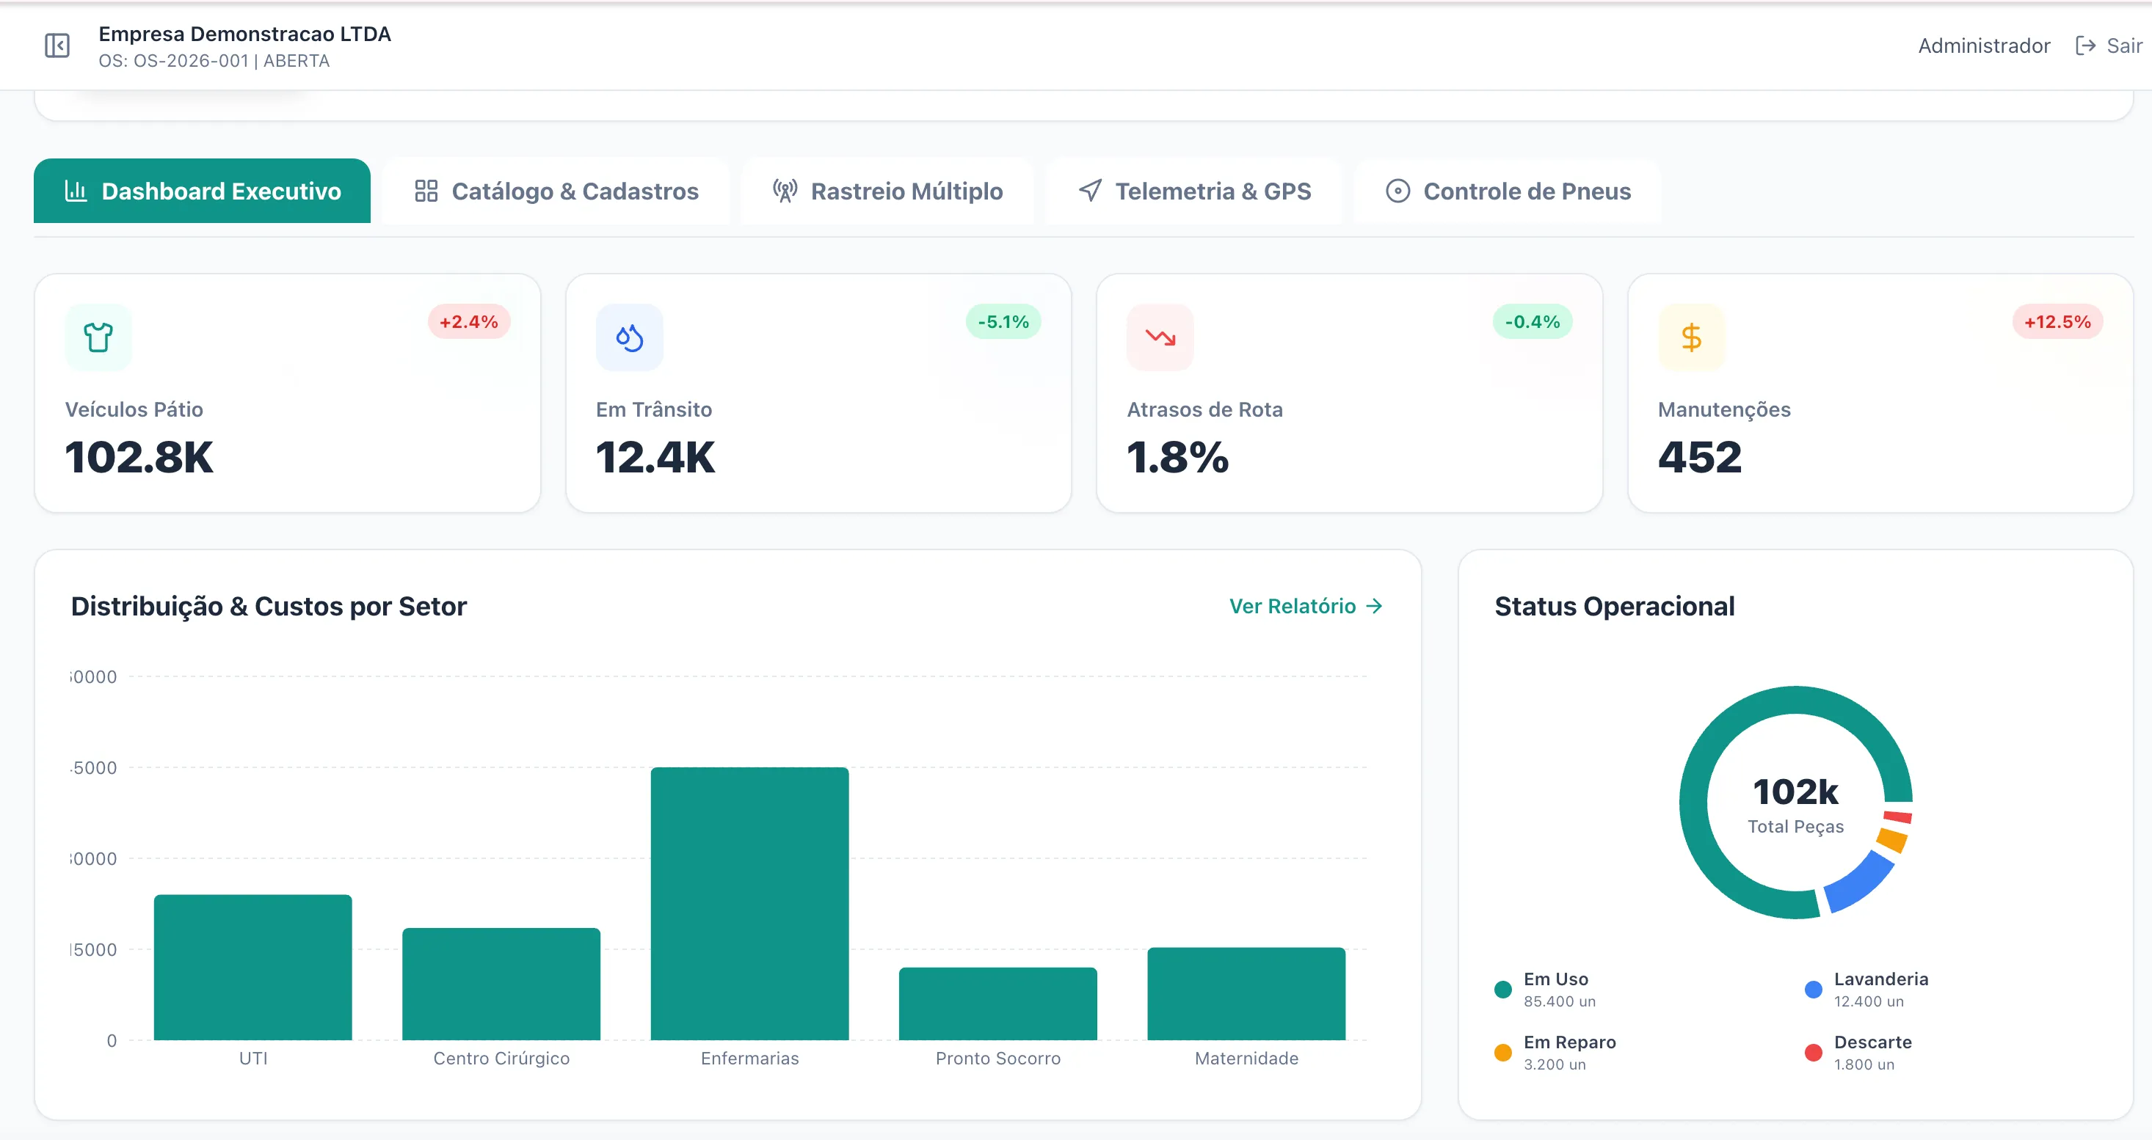This screenshot has height=1140, width=2152.
Task: Click the Enfermarias bar in chart
Action: (x=749, y=904)
